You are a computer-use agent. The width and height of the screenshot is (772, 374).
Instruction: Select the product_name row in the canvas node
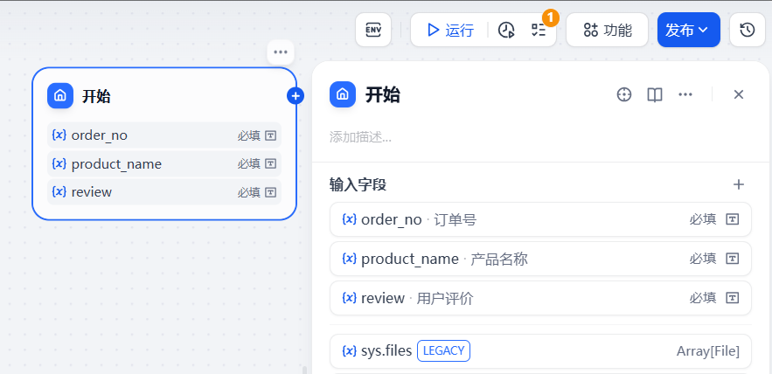tap(164, 163)
